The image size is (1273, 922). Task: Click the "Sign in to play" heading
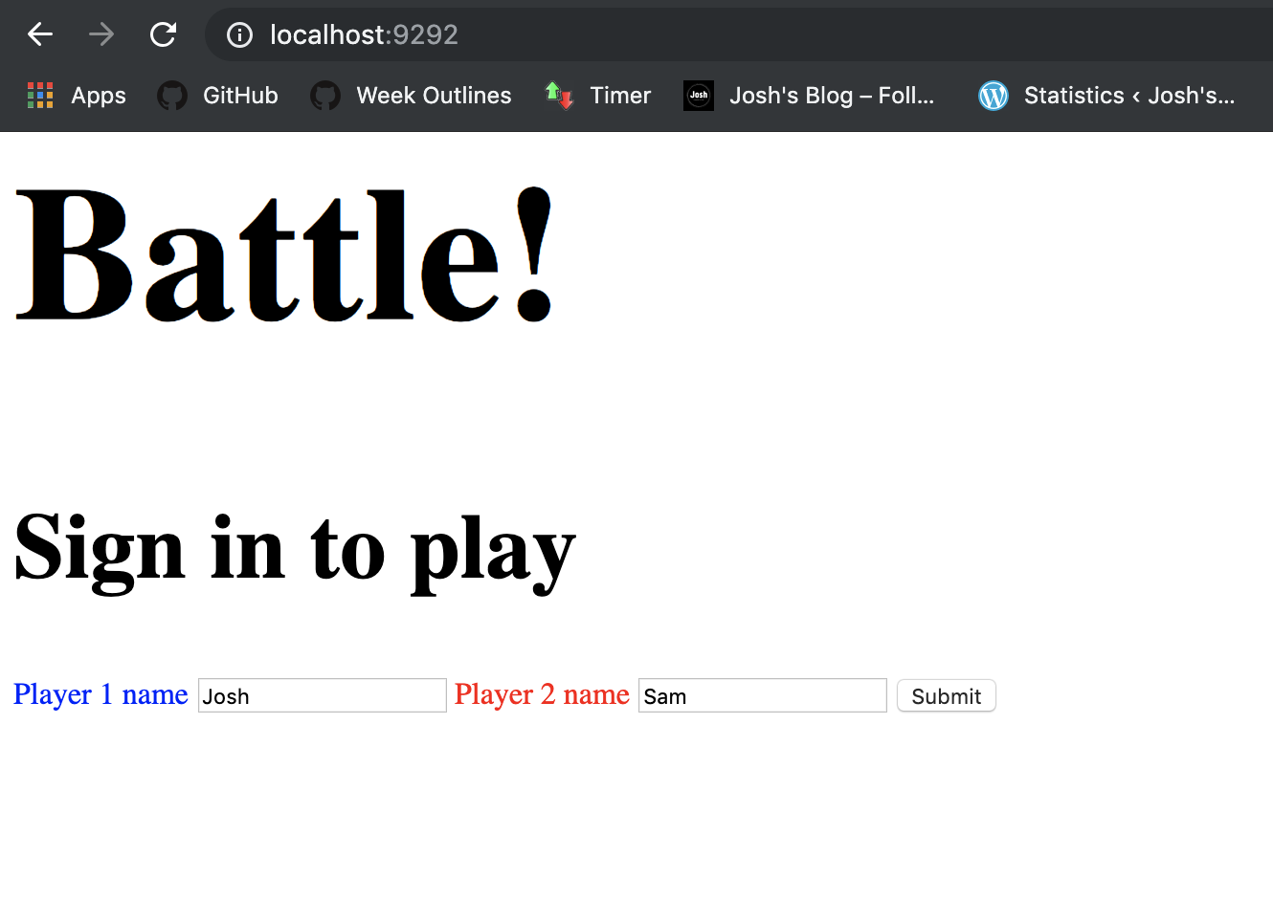[x=295, y=549]
